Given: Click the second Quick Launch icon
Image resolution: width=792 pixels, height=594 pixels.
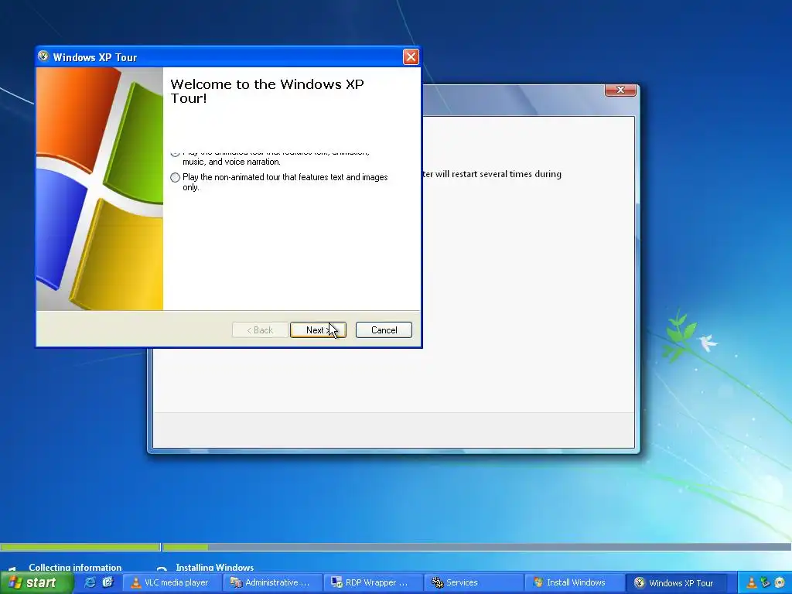Looking at the screenshot, I should (x=108, y=582).
